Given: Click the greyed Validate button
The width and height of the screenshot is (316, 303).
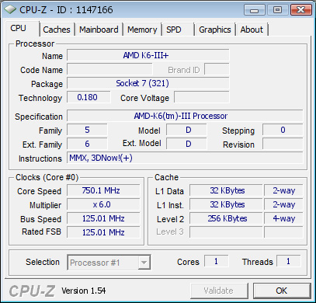Looking at the screenshot, I should click(219, 291).
